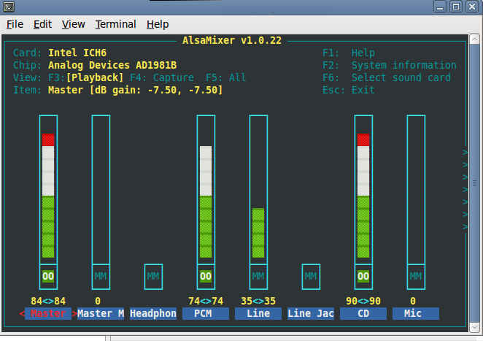The height and width of the screenshot is (341, 483).
Task: Click the Master dB gain item text
Action: (135, 90)
